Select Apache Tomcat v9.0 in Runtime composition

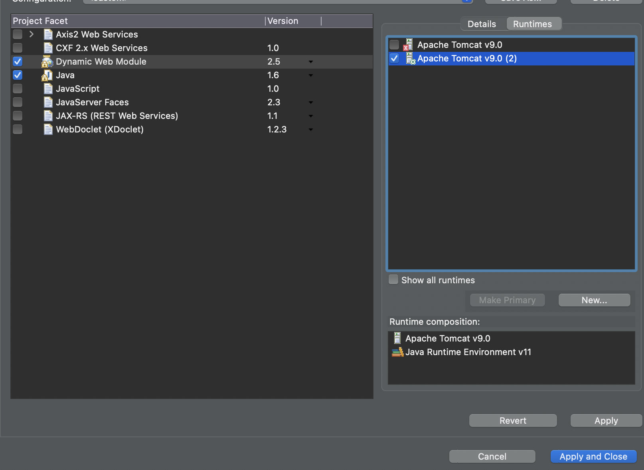tap(448, 338)
